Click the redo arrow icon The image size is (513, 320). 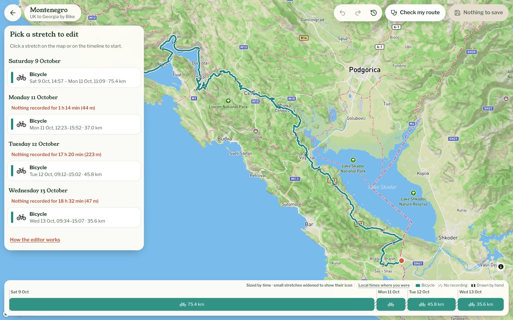coord(358,13)
